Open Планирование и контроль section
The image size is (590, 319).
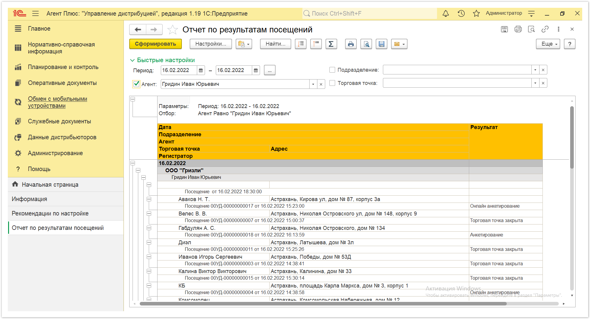[x=63, y=67]
